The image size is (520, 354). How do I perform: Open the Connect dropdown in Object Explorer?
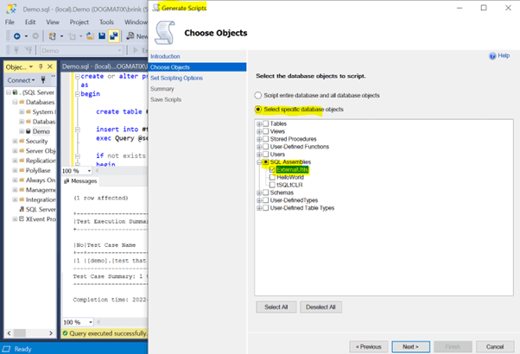21,80
